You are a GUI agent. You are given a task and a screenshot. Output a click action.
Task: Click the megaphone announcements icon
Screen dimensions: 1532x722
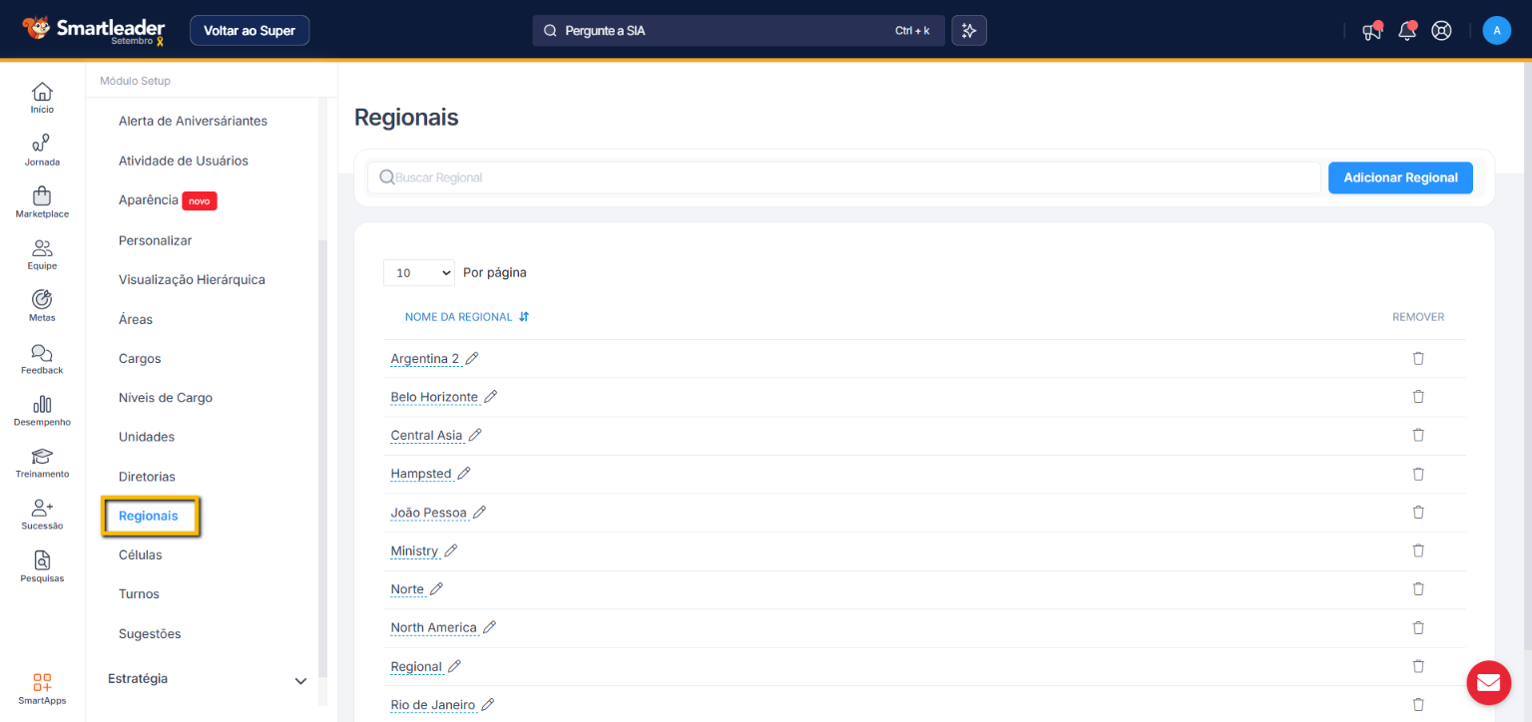click(1372, 31)
